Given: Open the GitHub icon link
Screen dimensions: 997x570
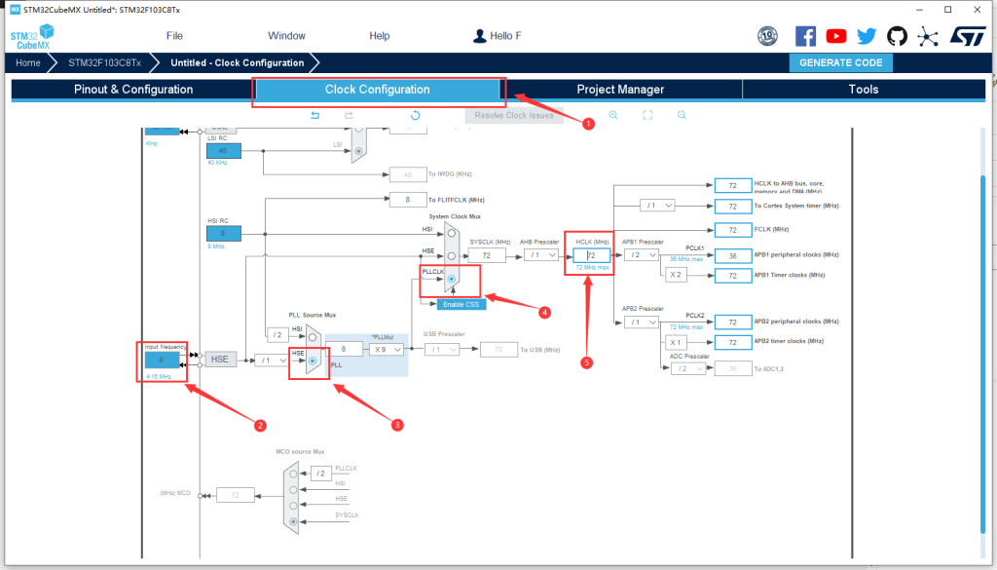Looking at the screenshot, I should 897,36.
